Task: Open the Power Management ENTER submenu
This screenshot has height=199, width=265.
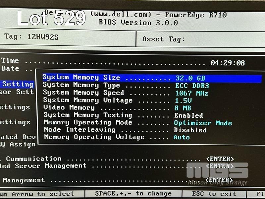Action: (220, 180)
